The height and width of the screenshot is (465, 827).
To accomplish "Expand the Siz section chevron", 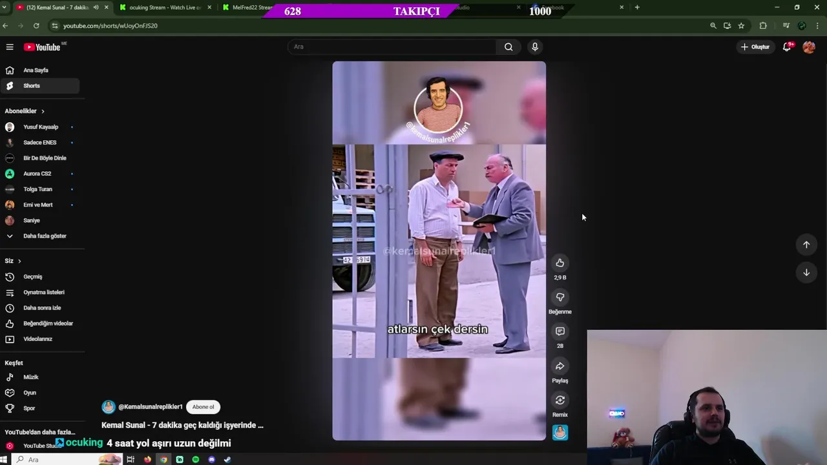I will coord(19,261).
